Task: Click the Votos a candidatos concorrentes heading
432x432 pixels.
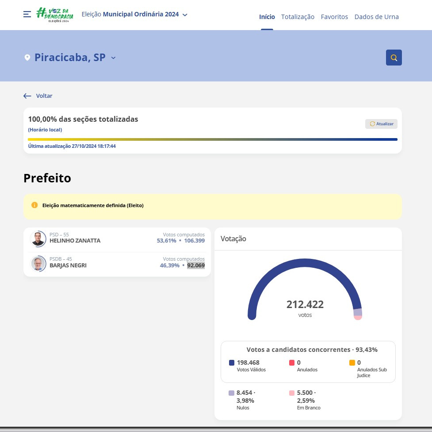Action: (x=312, y=350)
